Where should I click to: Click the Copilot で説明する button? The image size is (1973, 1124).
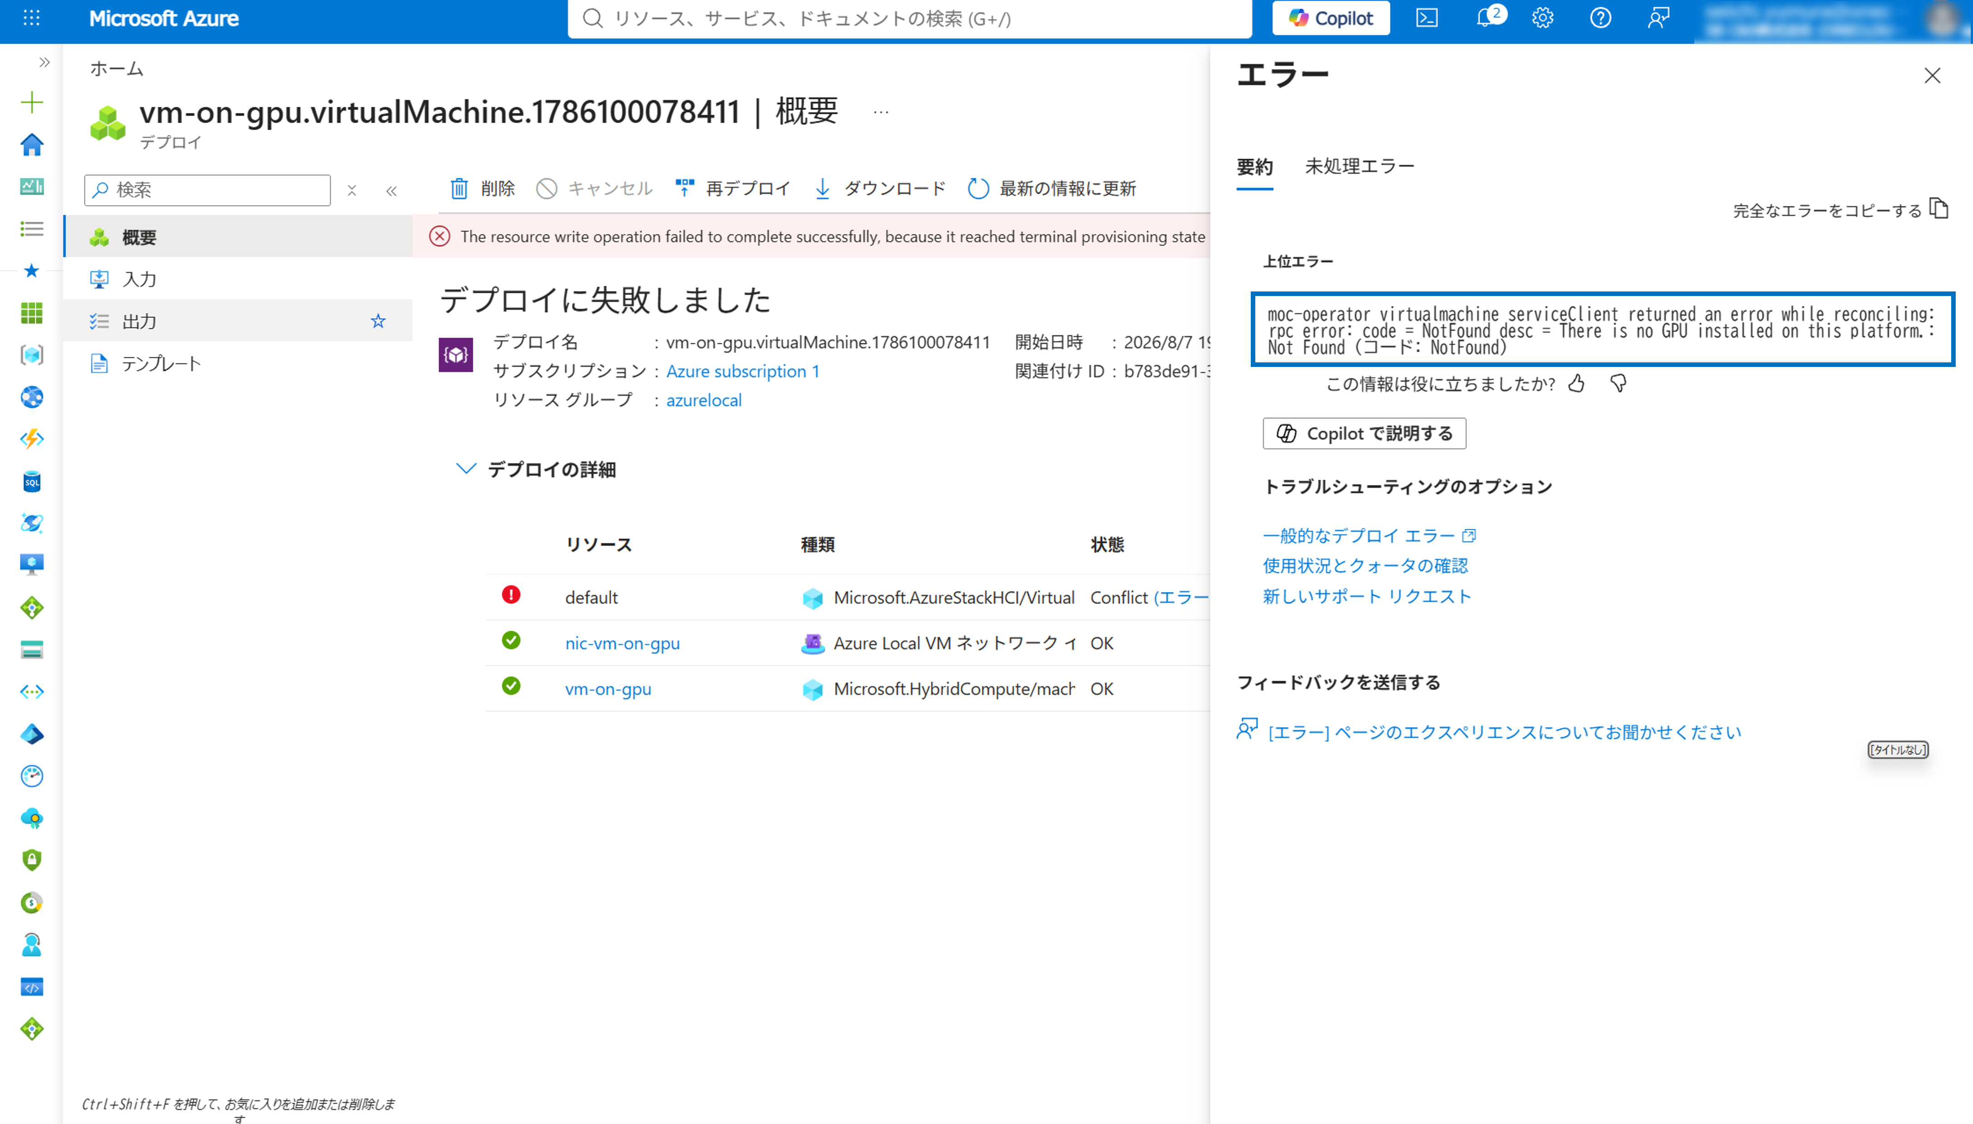(1364, 434)
